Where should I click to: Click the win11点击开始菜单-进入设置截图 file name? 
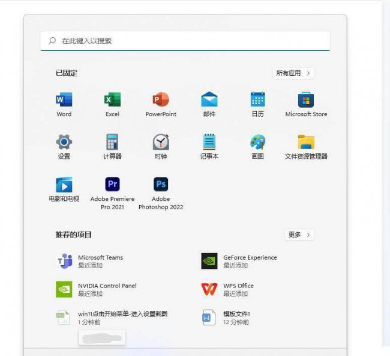pyautogui.click(x=123, y=314)
